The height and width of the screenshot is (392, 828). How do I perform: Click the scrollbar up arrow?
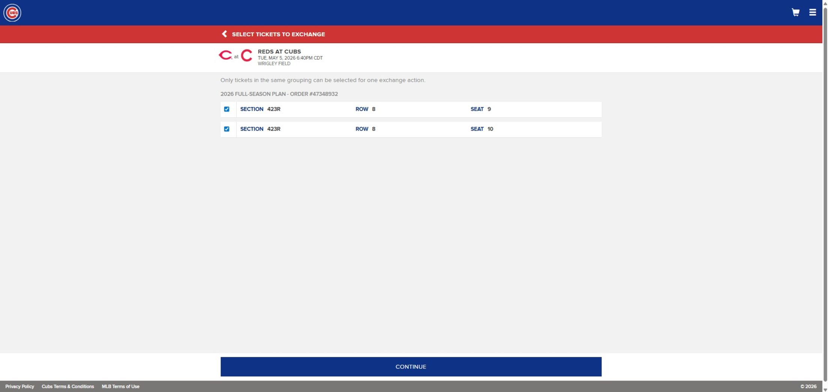(x=825, y=2)
